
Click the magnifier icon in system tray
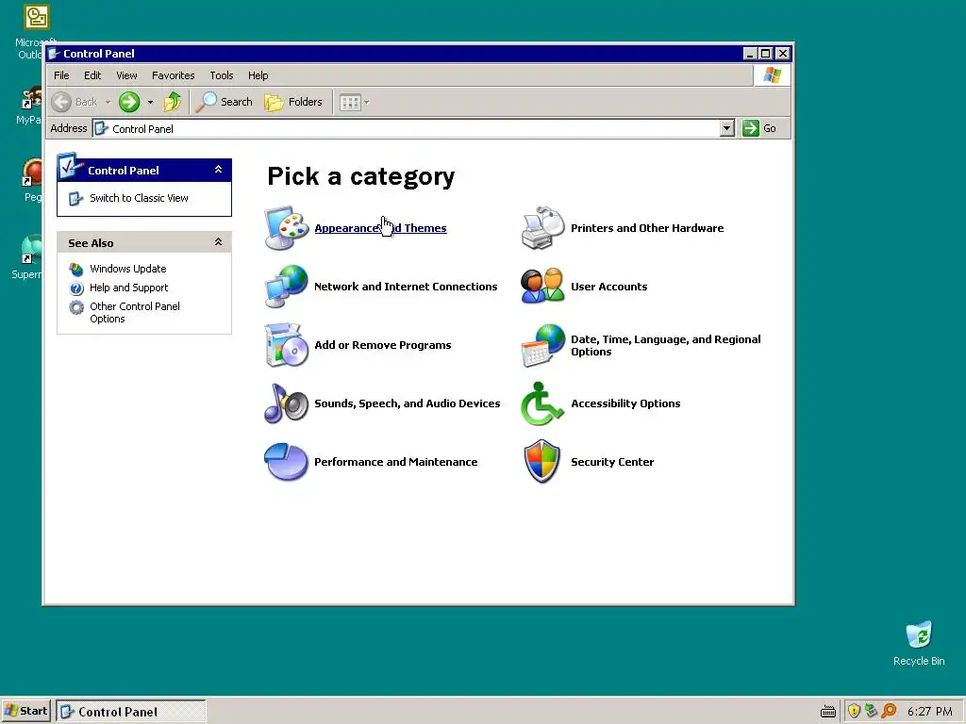click(x=889, y=711)
